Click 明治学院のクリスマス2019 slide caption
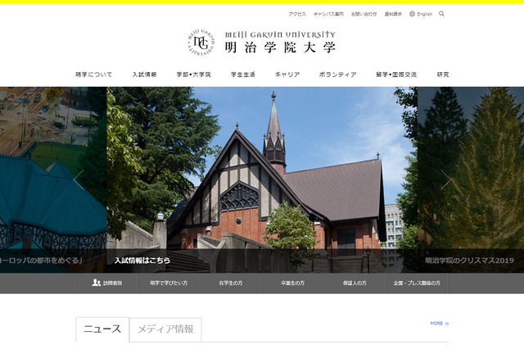This screenshot has height=349, width=524. coord(469,261)
